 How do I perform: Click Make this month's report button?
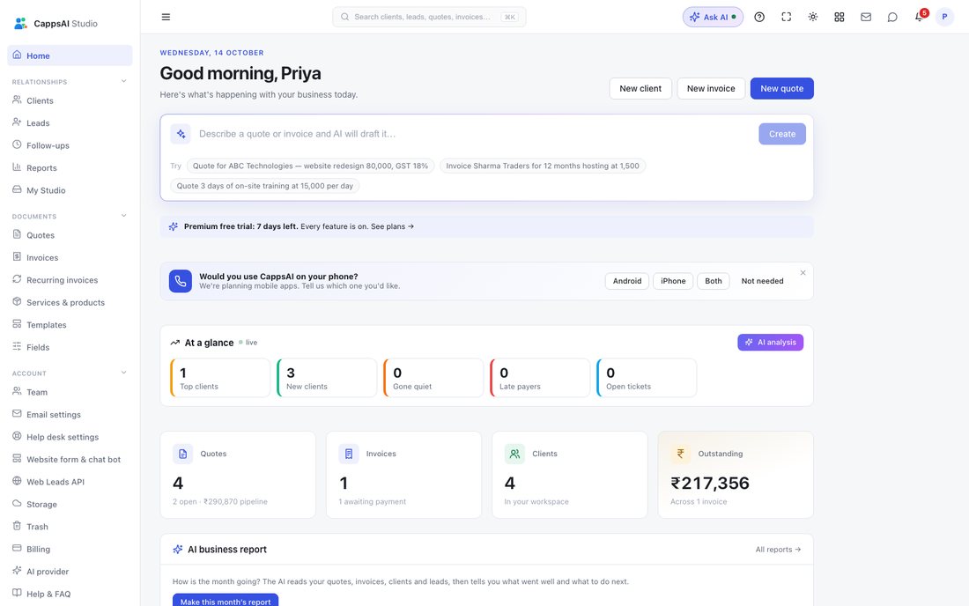[226, 601]
